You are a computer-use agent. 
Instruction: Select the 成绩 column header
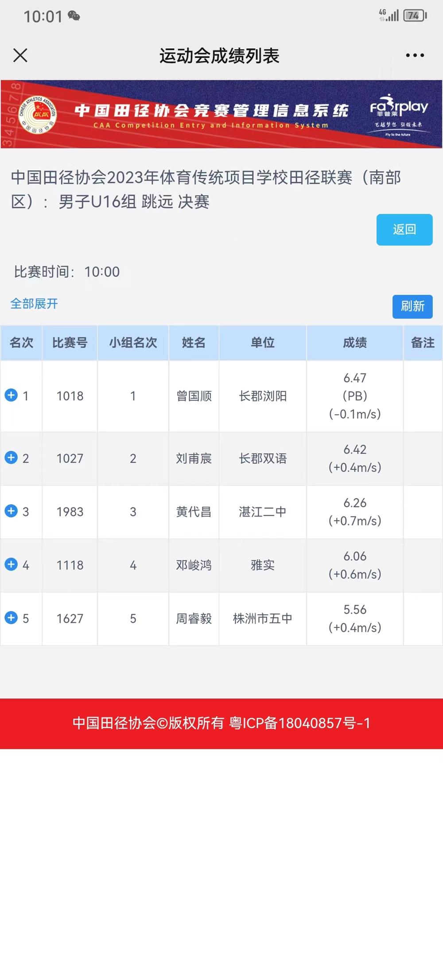click(x=354, y=342)
